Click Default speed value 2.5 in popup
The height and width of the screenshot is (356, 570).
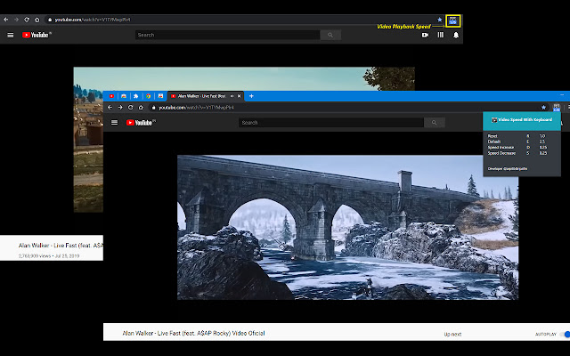(x=542, y=142)
